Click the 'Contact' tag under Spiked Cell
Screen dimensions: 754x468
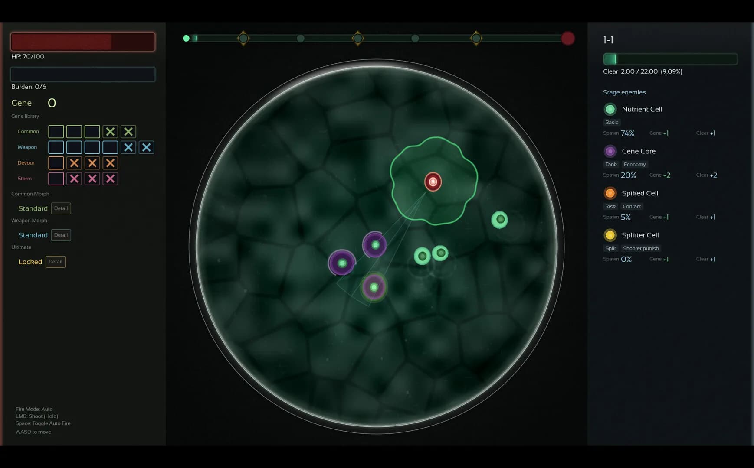[x=632, y=207]
